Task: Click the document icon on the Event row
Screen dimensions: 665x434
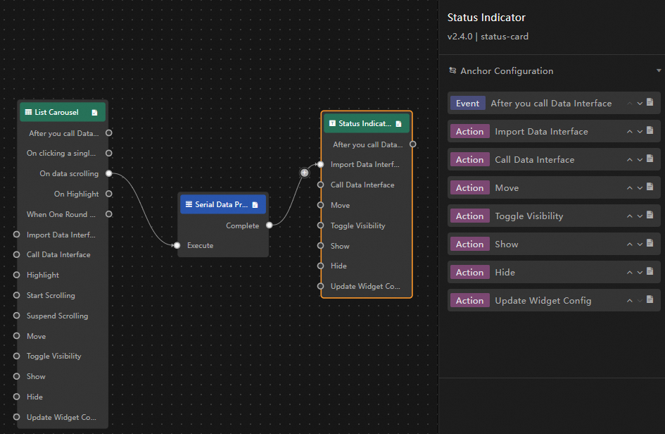Action: 650,103
